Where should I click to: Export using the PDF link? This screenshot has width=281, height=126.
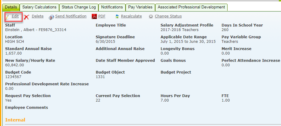102,16
